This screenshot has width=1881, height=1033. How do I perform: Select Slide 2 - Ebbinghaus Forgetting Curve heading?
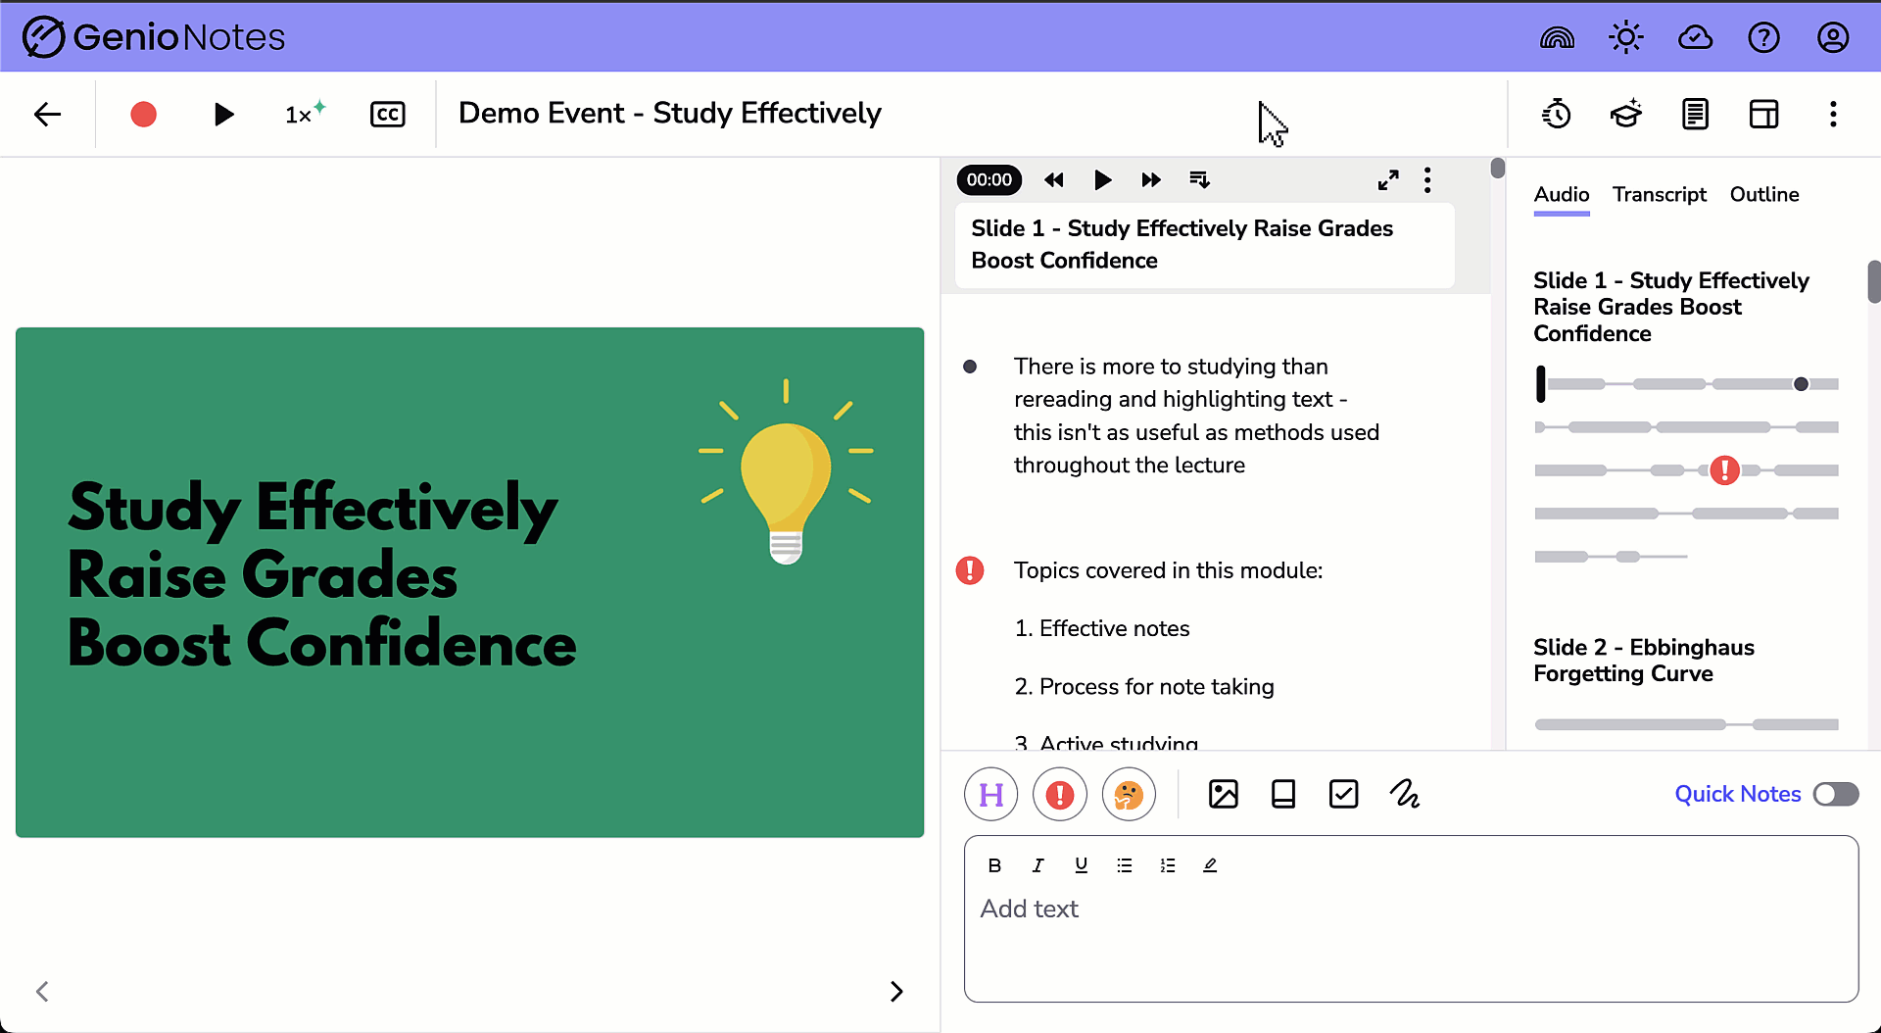tap(1644, 661)
